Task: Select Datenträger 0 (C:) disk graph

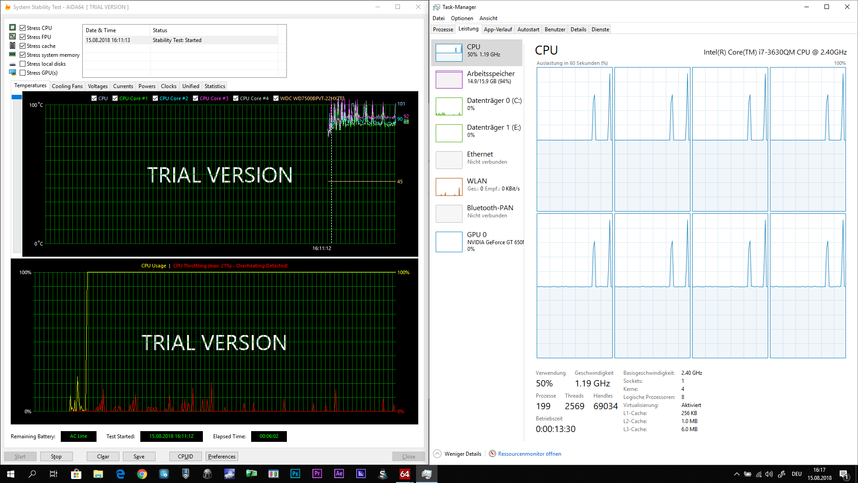Action: pos(449,106)
